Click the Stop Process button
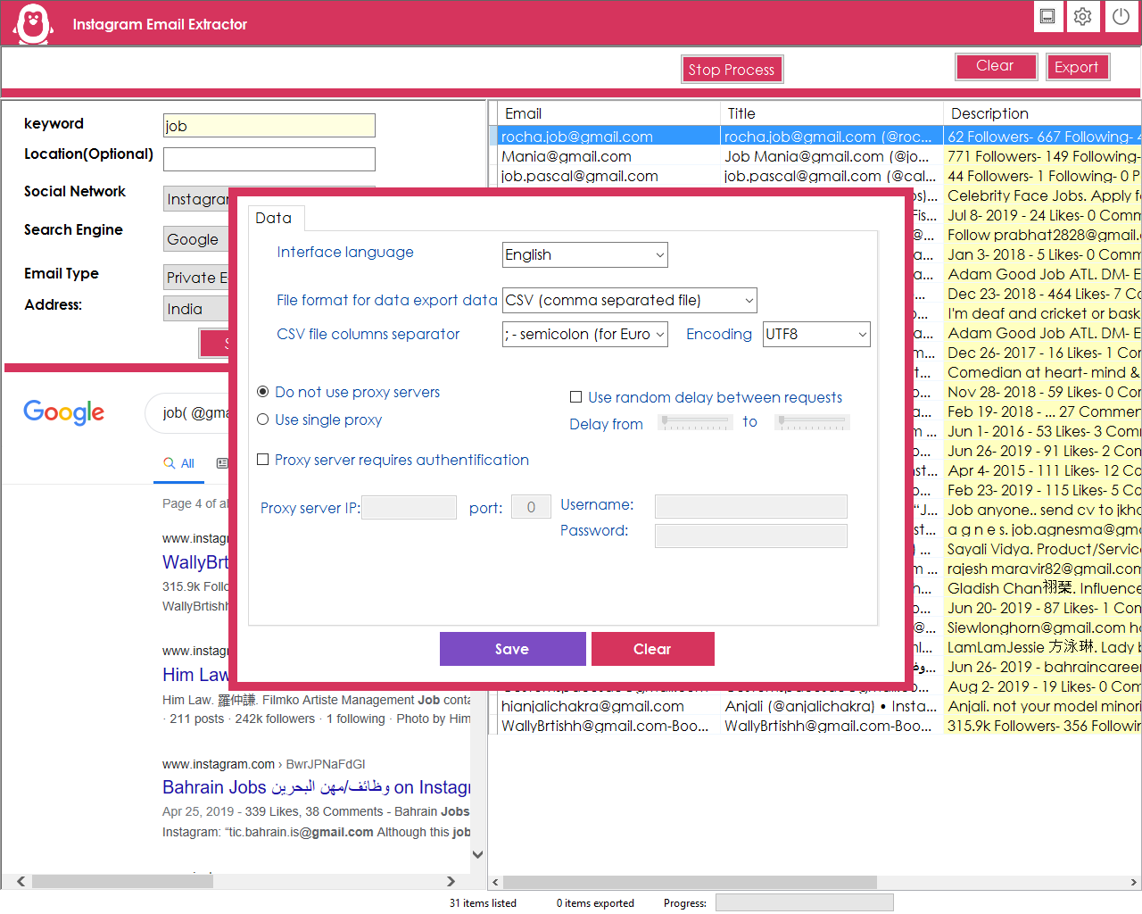This screenshot has height=914, width=1142. click(x=731, y=70)
